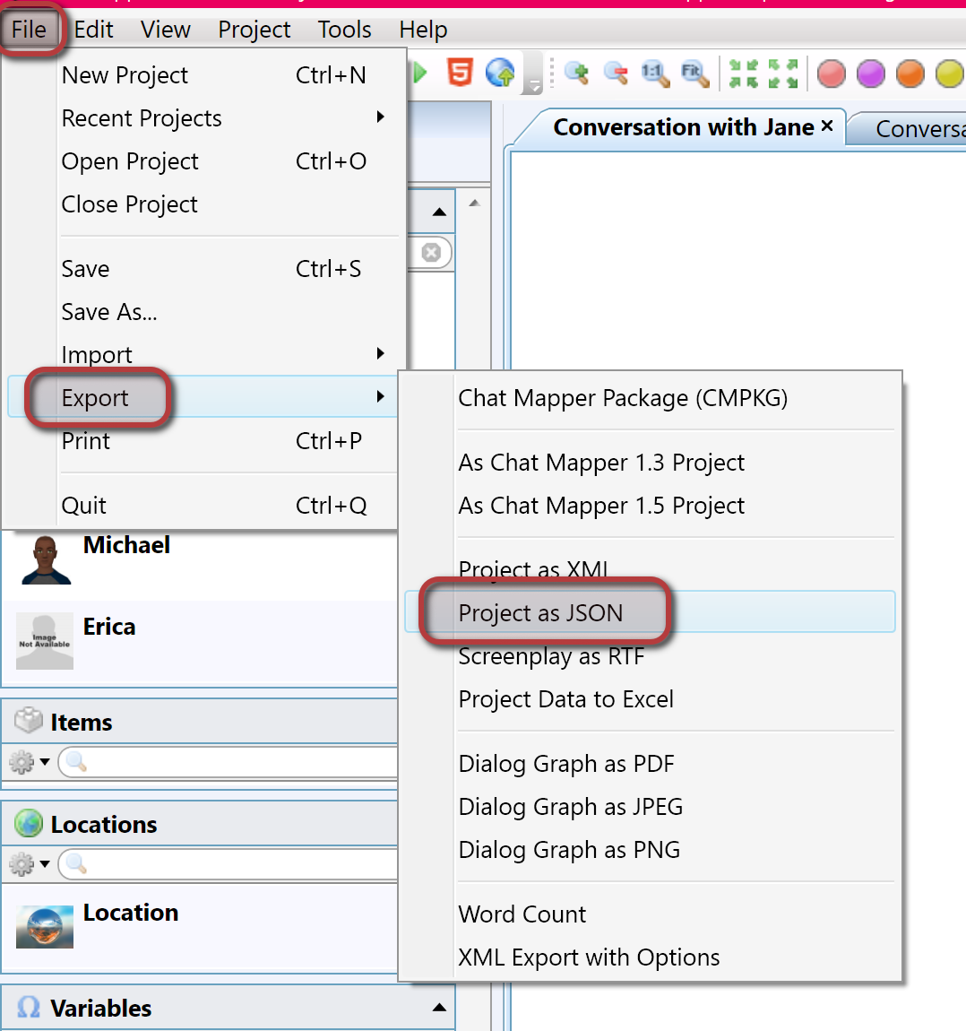This screenshot has width=966, height=1031.
Task: Click Erica's placeholder image
Action: [45, 641]
